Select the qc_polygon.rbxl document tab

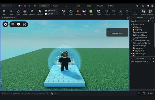point(7,17)
